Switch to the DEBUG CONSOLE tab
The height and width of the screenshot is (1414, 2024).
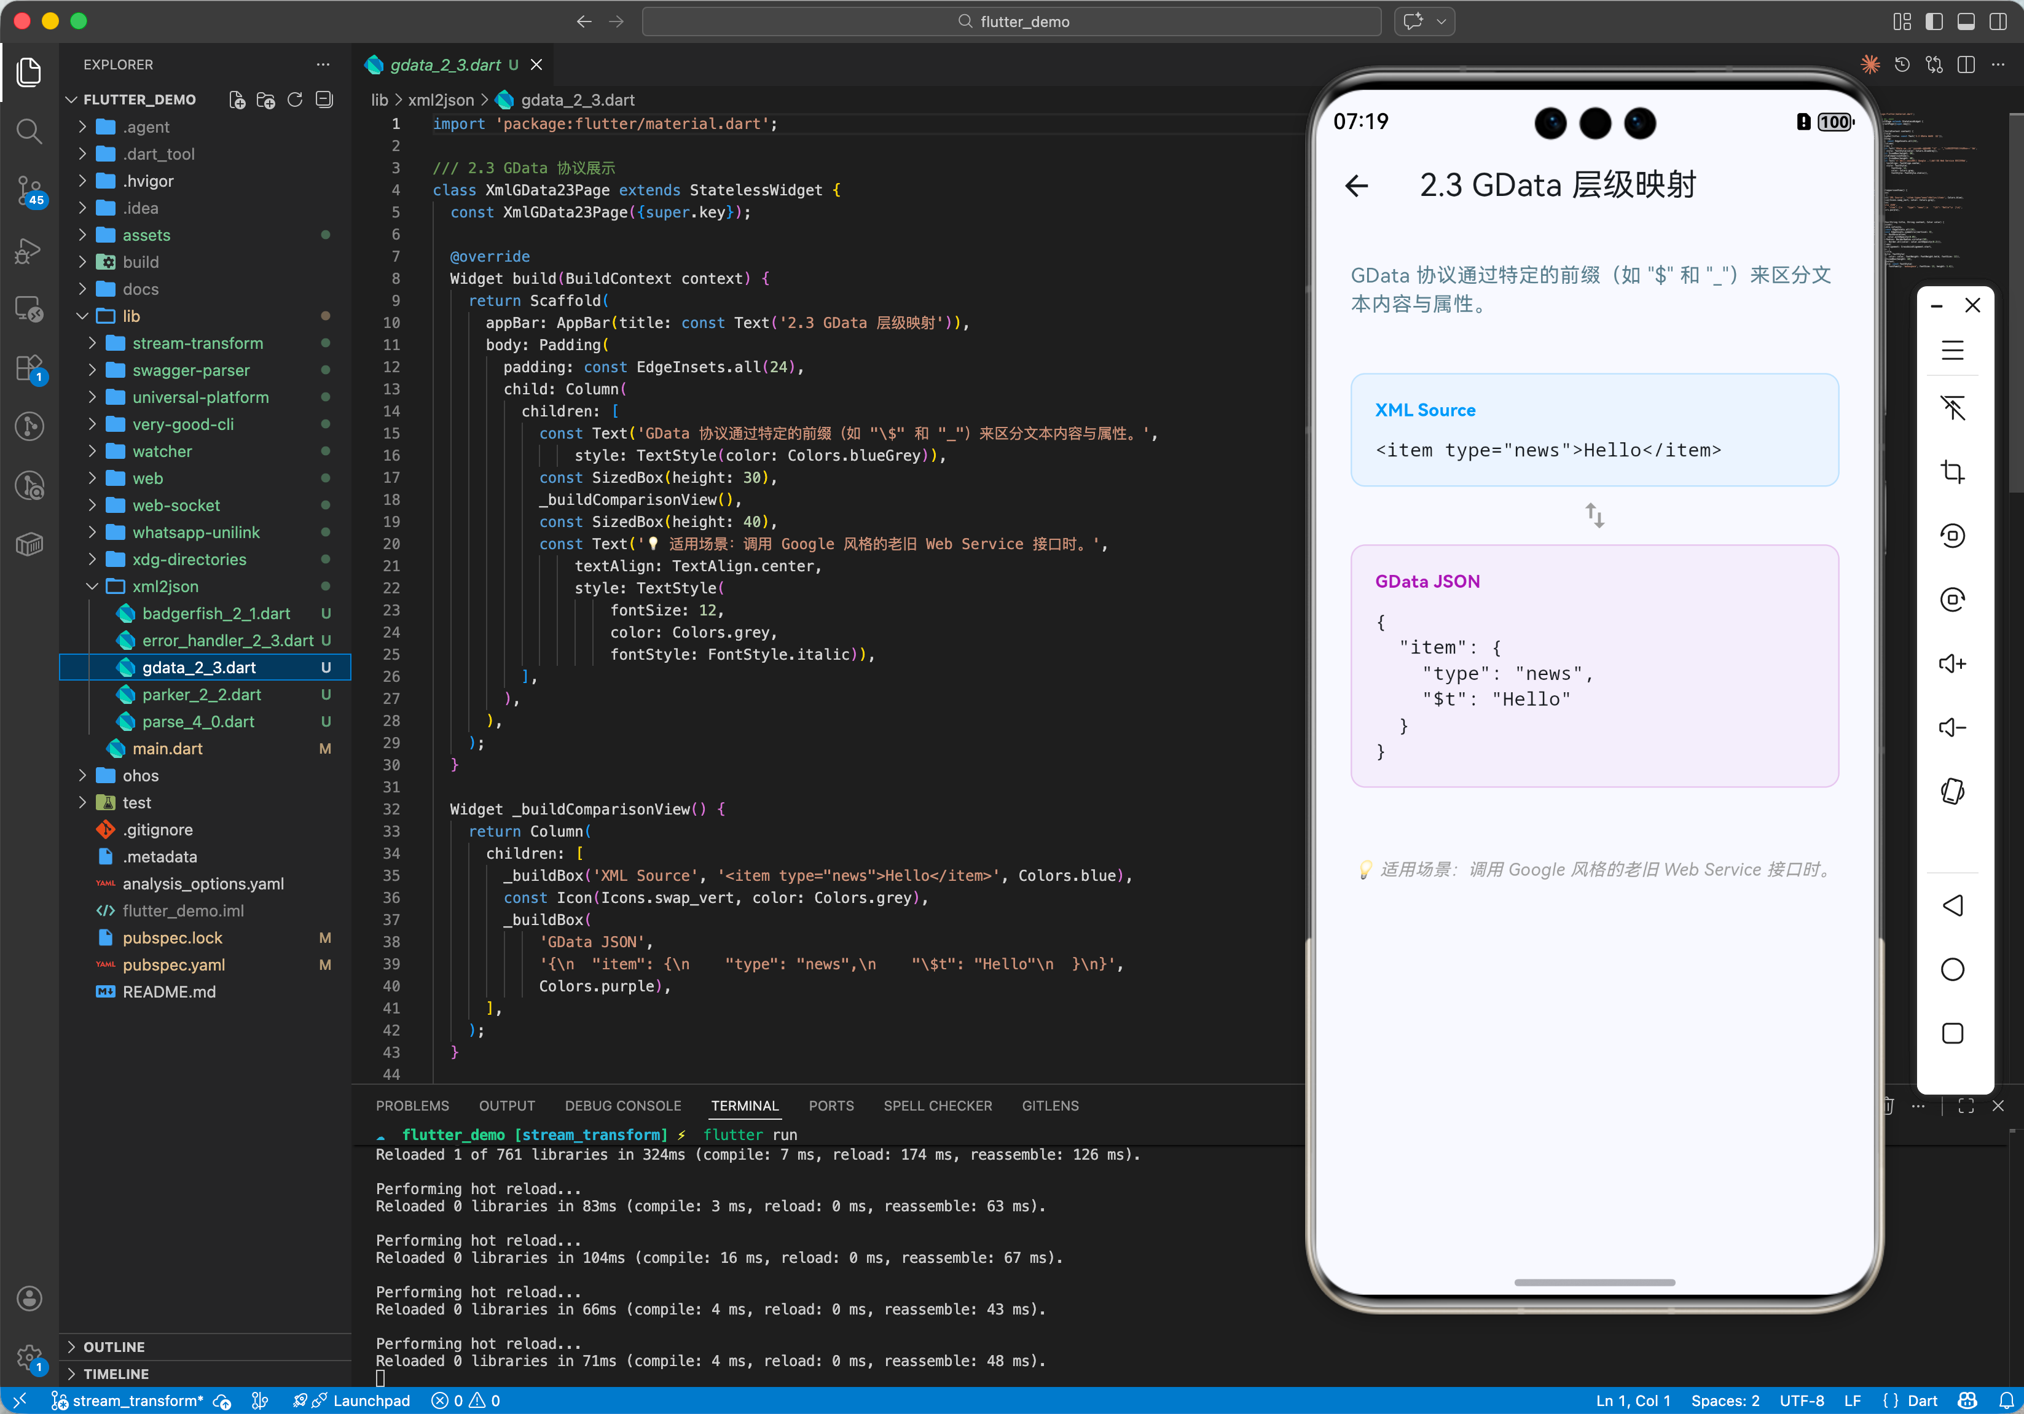[x=622, y=1106]
